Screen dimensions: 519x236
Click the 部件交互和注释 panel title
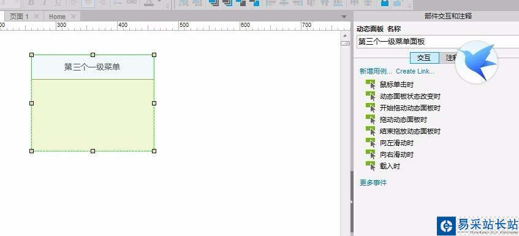click(448, 16)
